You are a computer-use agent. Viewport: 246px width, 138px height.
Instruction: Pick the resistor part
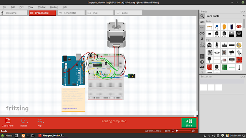click(x=209, y=27)
